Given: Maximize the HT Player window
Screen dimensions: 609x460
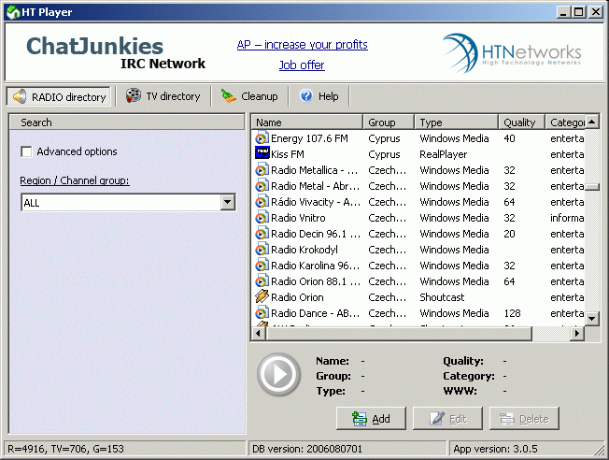Looking at the screenshot, I should 579,12.
